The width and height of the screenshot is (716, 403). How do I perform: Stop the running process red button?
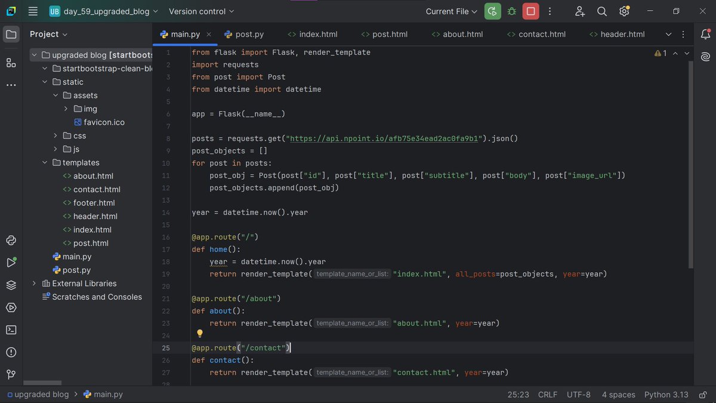pyautogui.click(x=530, y=11)
